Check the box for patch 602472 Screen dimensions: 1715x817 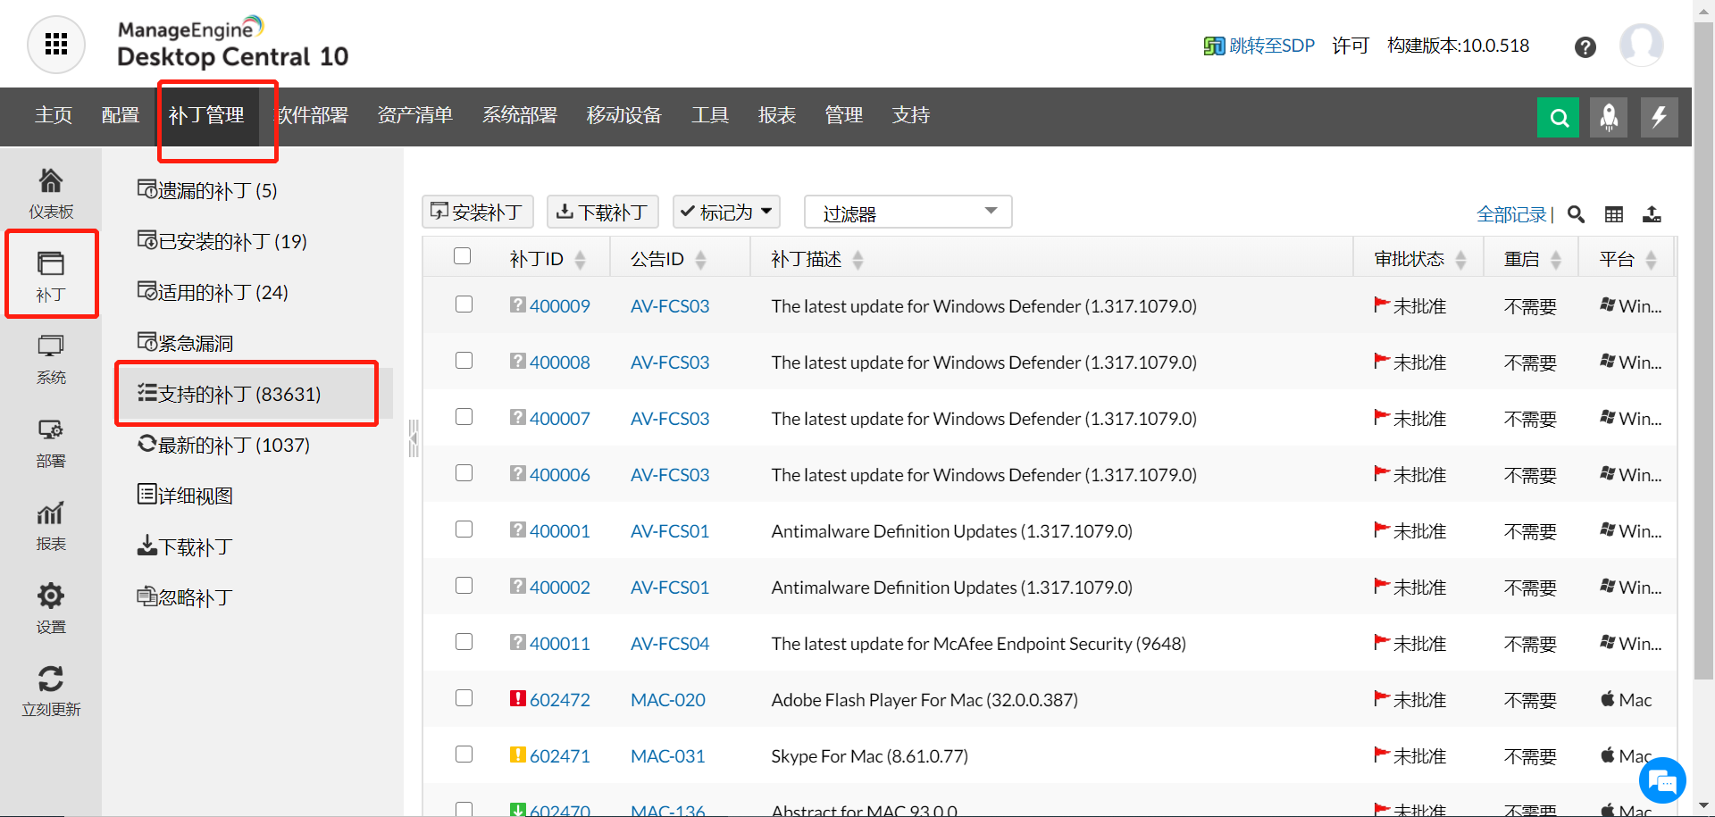[464, 698]
